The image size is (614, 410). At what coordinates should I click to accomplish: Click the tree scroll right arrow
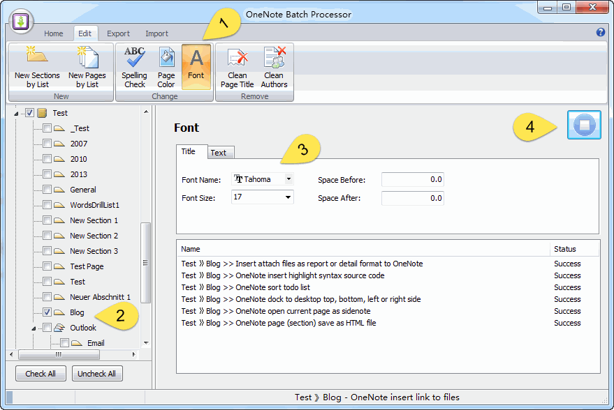tap(134, 354)
